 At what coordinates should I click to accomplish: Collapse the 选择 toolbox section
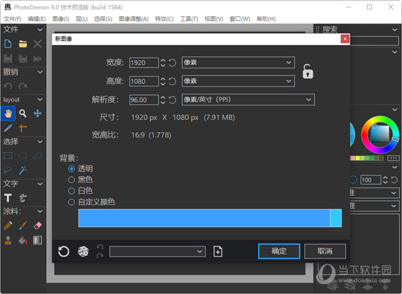click(x=40, y=141)
